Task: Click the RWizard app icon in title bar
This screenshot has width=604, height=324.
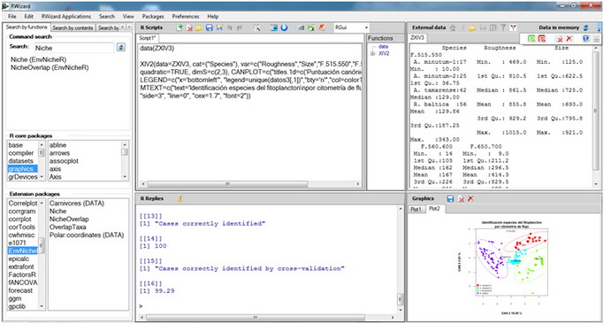Action: [4, 6]
